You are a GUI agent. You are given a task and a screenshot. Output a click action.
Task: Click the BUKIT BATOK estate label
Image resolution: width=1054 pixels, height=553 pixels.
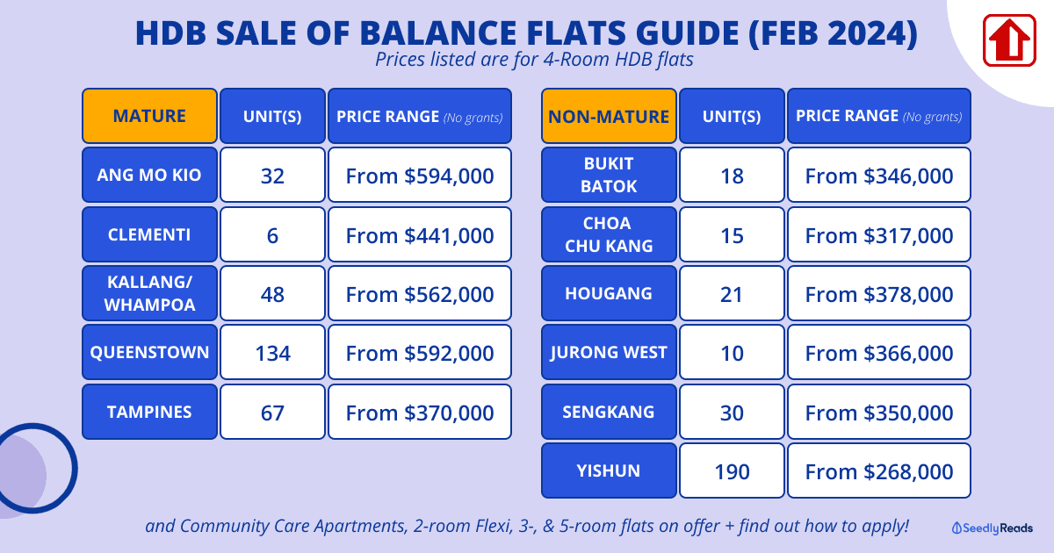609,175
